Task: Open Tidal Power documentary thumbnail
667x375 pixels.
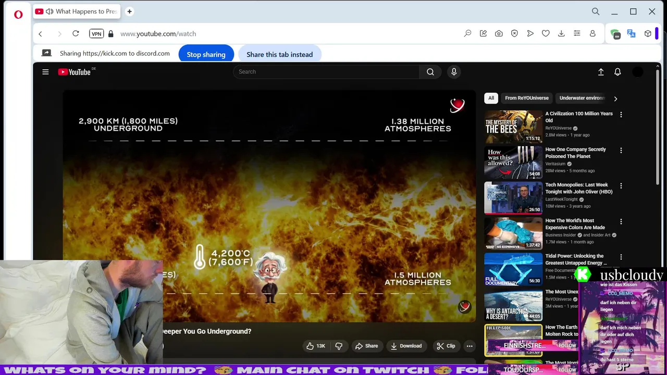Action: 513,269
